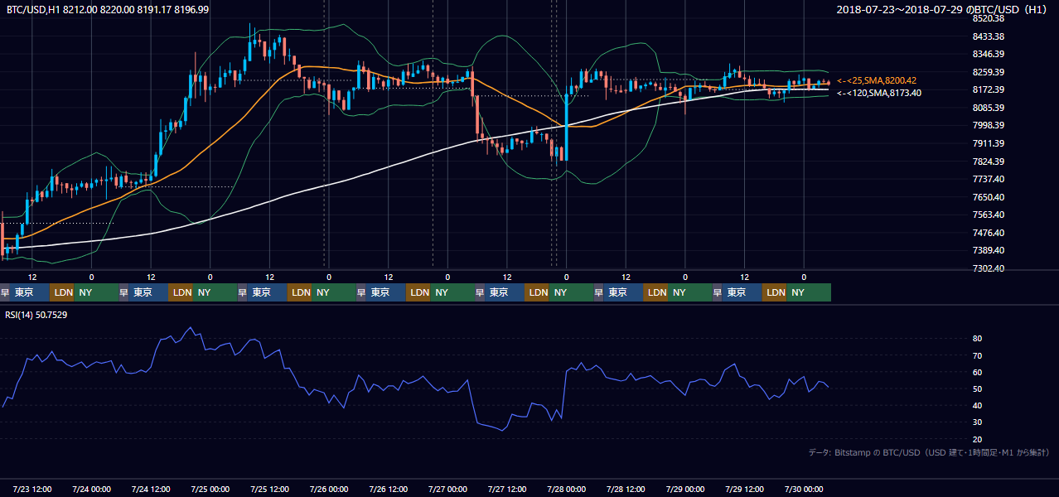Select the orange 25 SMA 8200.42 label
The width and height of the screenshot is (1059, 497).
pyautogui.click(x=877, y=80)
